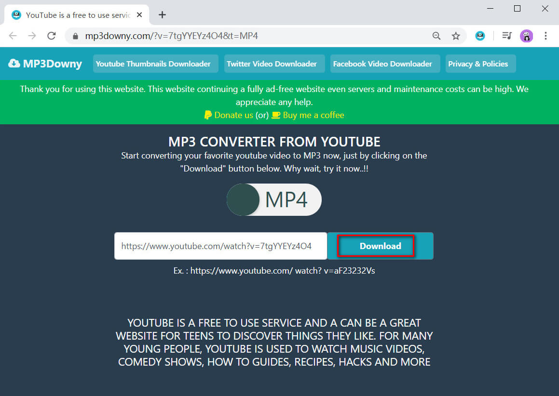Screen dimensions: 559x396
Task: Close the YouTube is a free tab
Action: click(x=139, y=15)
